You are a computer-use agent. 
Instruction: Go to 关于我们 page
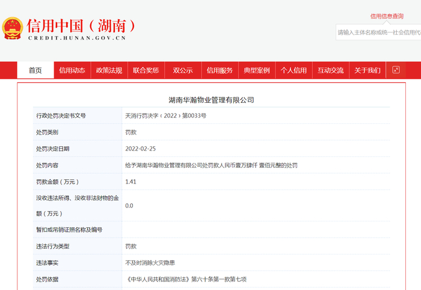pos(367,70)
